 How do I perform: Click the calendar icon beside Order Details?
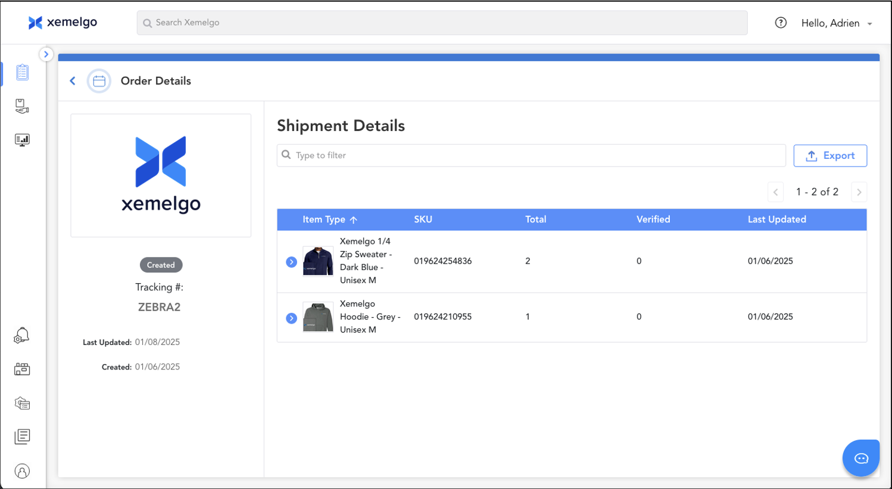tap(99, 81)
